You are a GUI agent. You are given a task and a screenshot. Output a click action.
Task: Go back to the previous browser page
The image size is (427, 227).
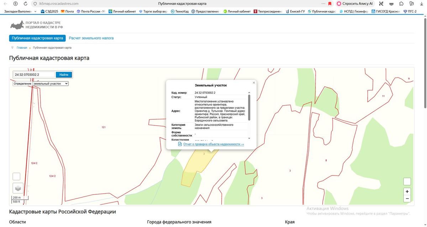click(x=5, y=4)
